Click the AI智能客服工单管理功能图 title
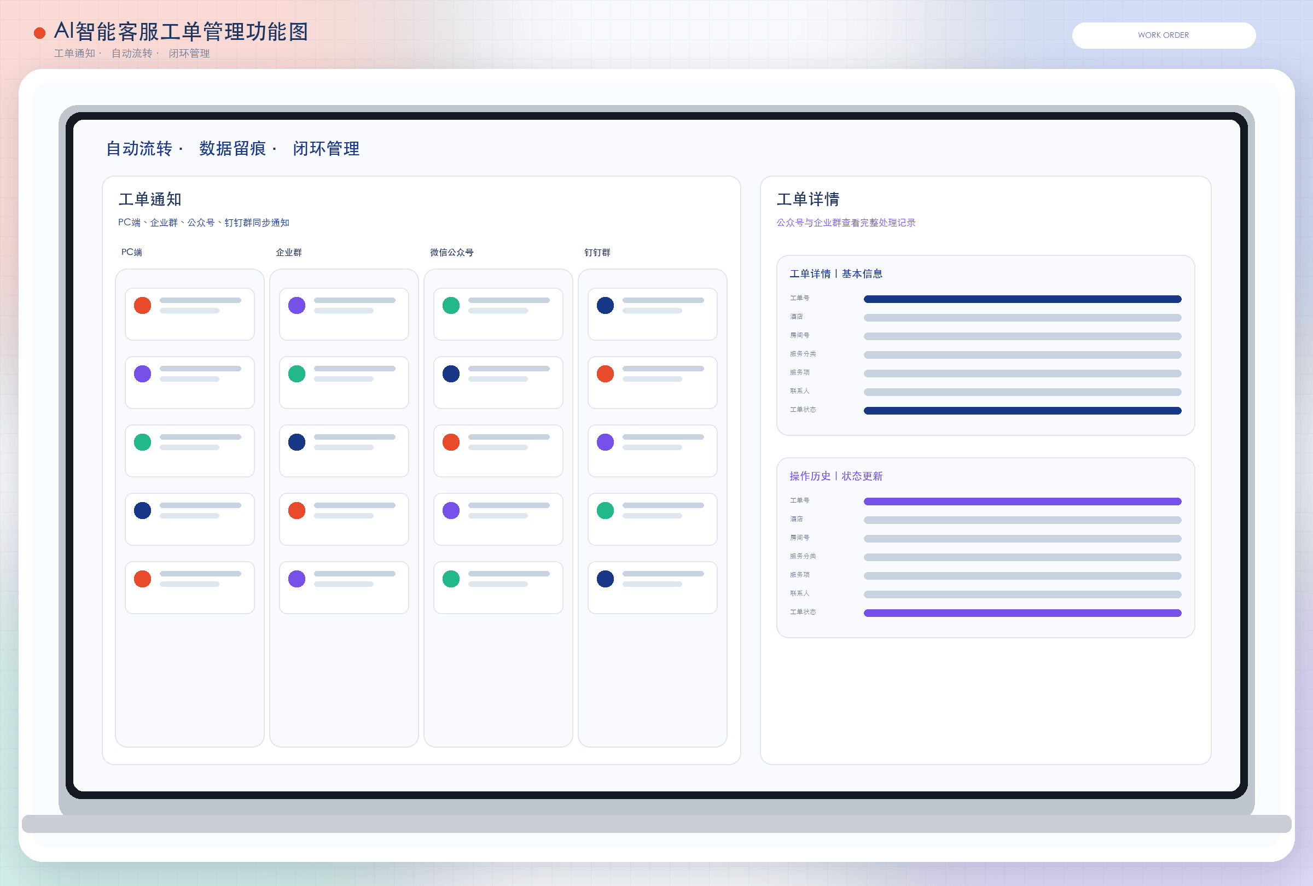This screenshot has width=1313, height=886. 181,32
